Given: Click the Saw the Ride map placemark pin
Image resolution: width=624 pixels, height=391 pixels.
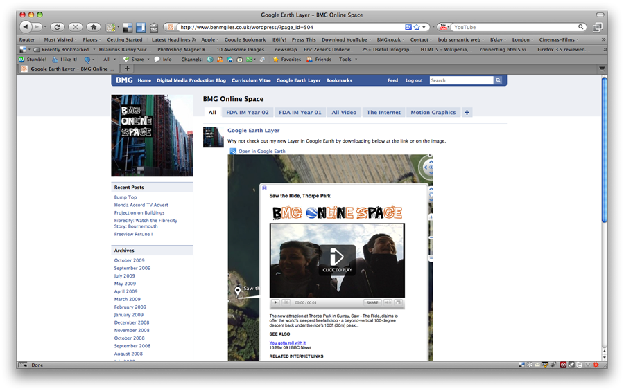Looking at the screenshot, I should click(238, 291).
